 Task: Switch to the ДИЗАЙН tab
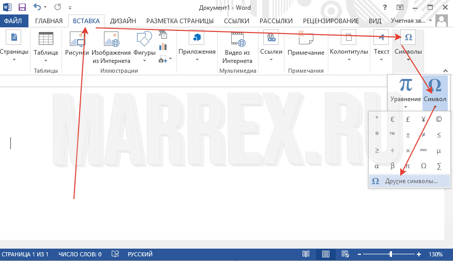(123, 21)
